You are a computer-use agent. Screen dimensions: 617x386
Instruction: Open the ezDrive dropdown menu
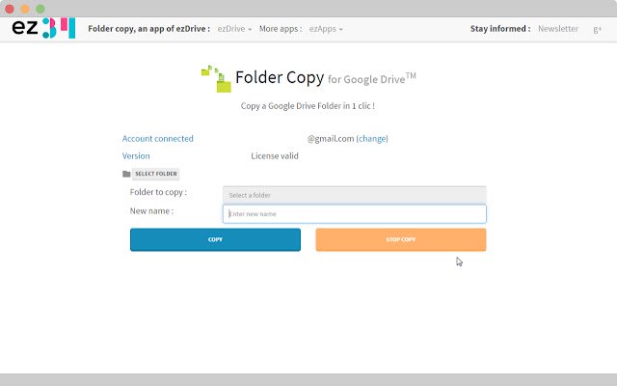[x=234, y=29]
